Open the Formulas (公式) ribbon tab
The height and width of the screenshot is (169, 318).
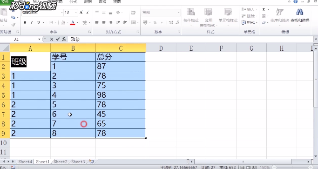(x=73, y=1)
